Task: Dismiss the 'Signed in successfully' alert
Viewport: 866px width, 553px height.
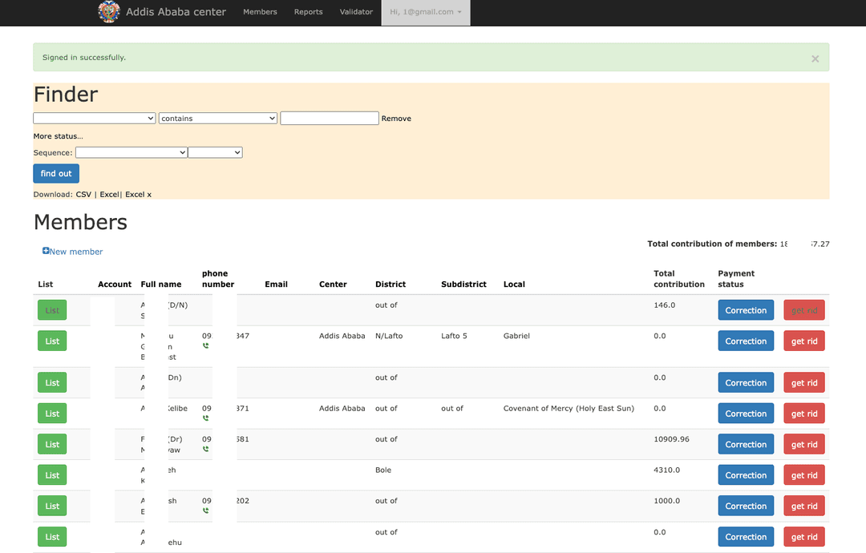Action: coord(815,59)
